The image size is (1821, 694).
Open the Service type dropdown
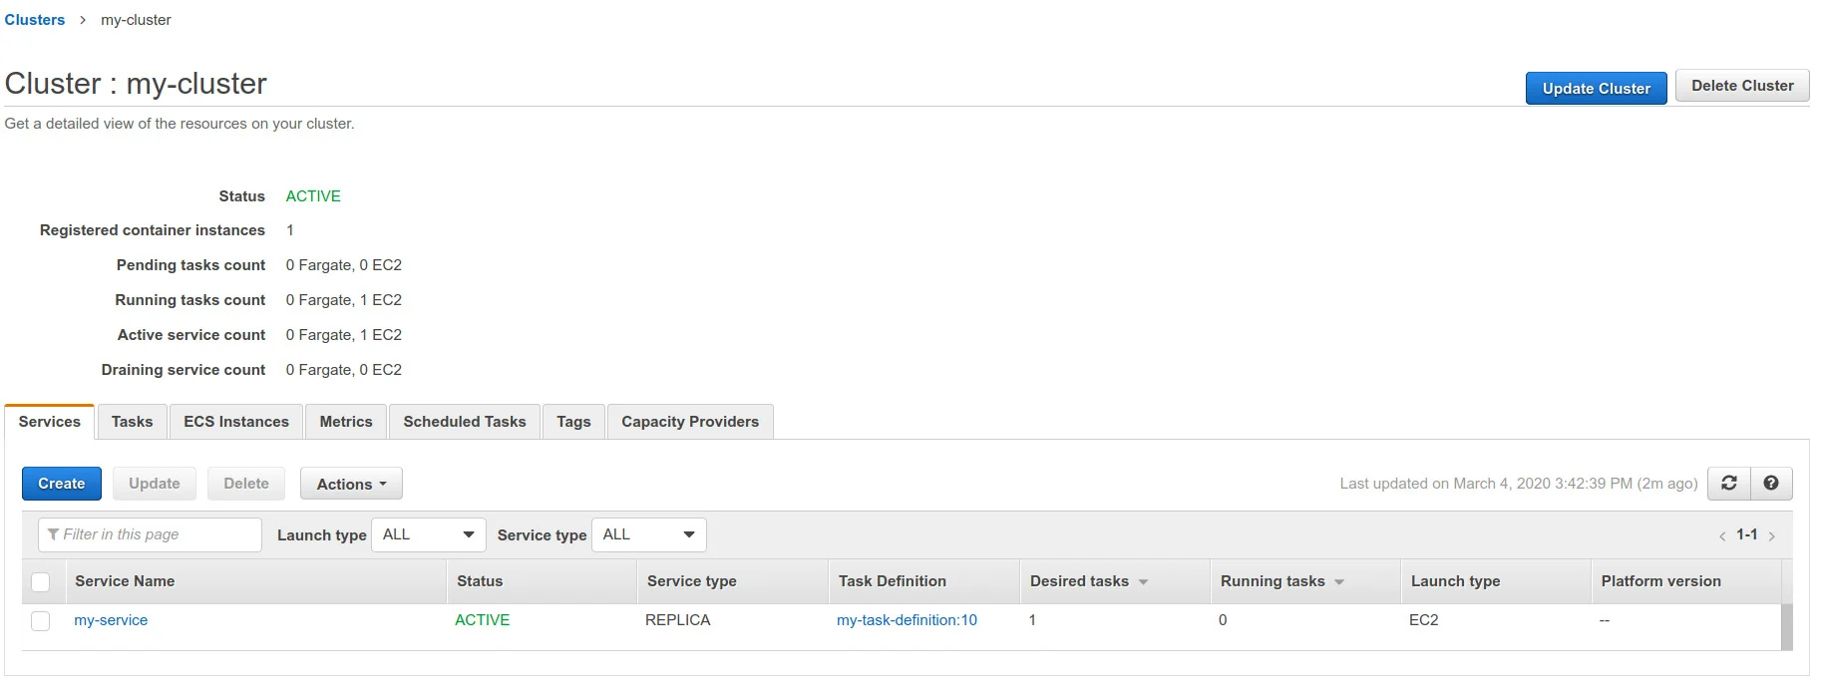648,535
